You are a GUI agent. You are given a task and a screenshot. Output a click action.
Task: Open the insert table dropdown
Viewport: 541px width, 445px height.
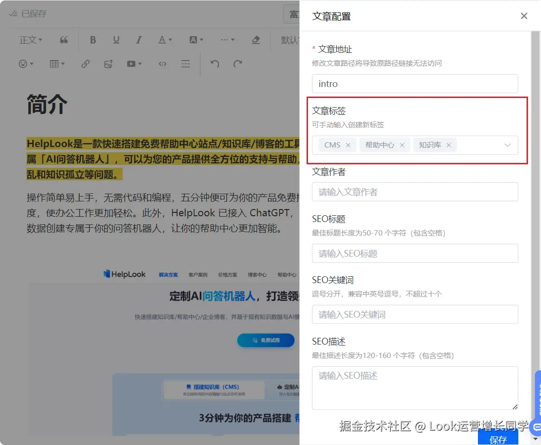pos(57,64)
